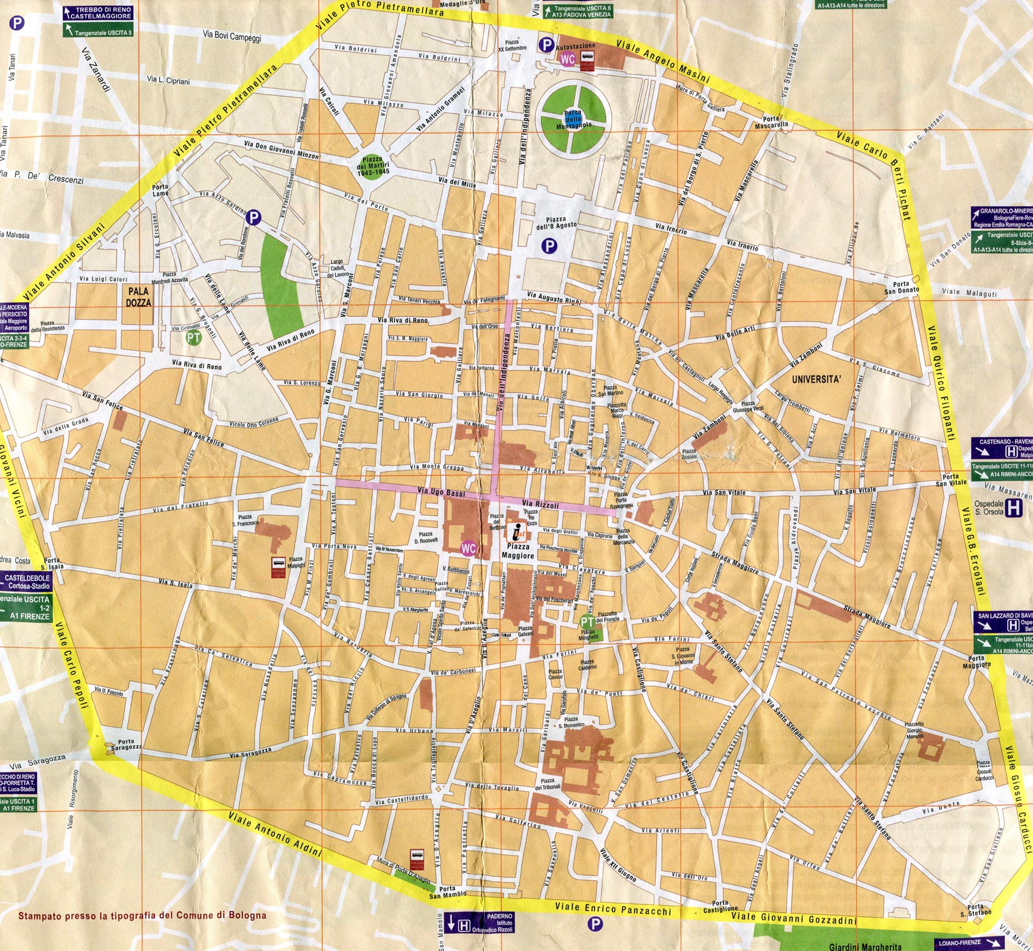Click the parking icon beside Autostazione
Image resolution: width=1033 pixels, height=951 pixels.
coord(546,45)
